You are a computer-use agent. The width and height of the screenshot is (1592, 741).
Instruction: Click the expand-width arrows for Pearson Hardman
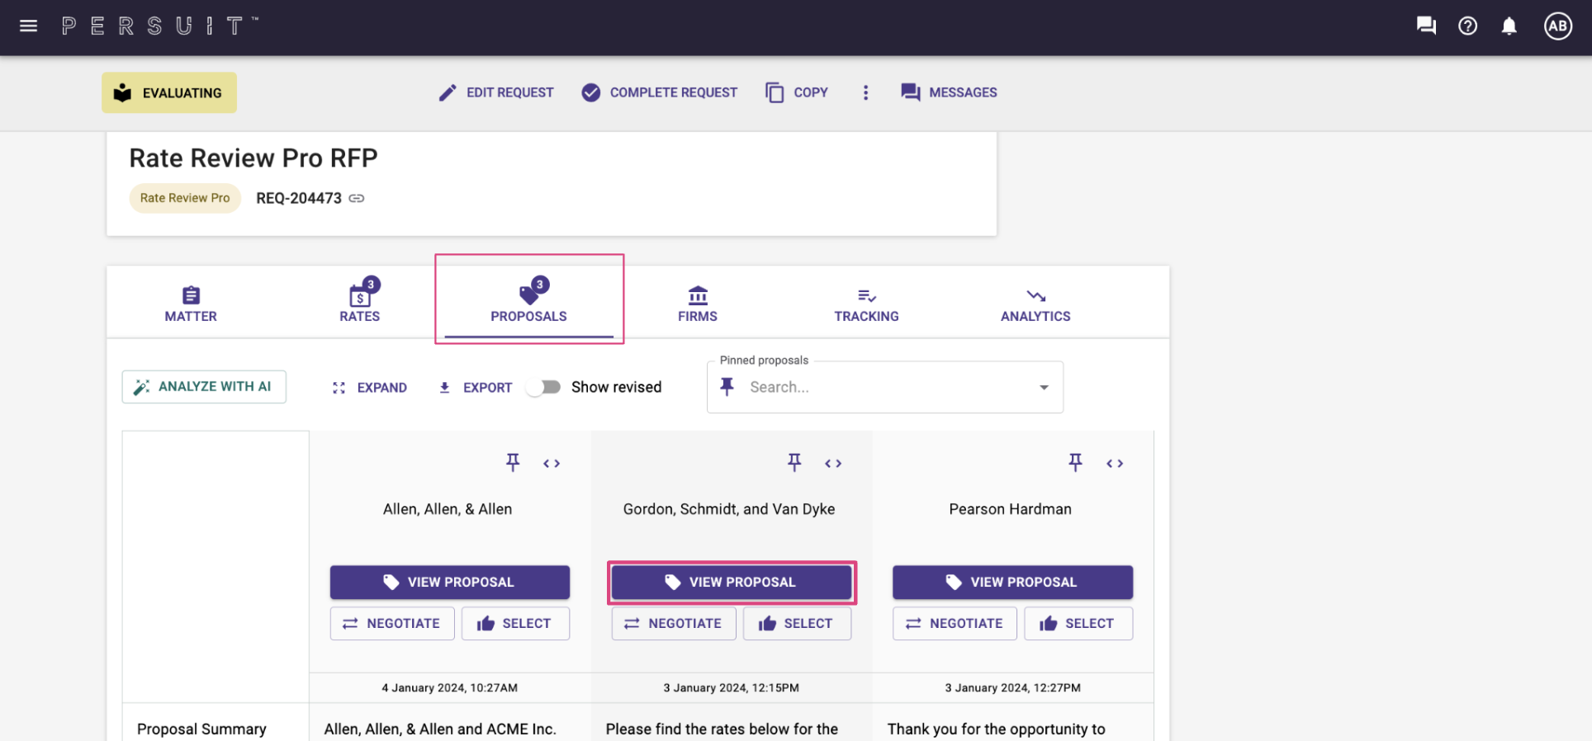(1115, 464)
